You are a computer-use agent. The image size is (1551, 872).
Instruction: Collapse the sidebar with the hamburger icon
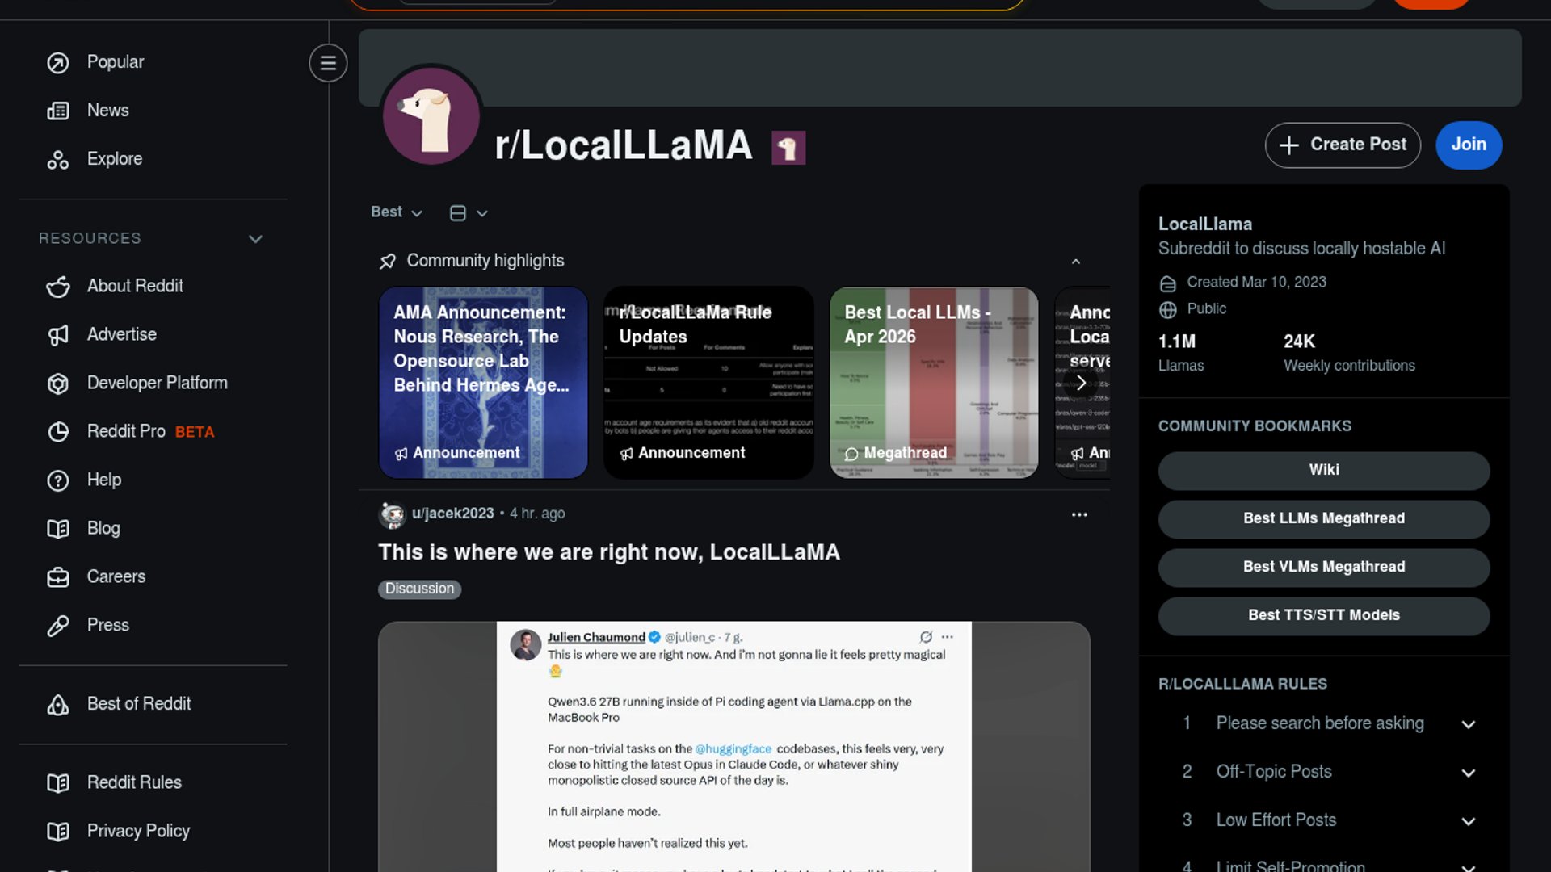coord(328,63)
